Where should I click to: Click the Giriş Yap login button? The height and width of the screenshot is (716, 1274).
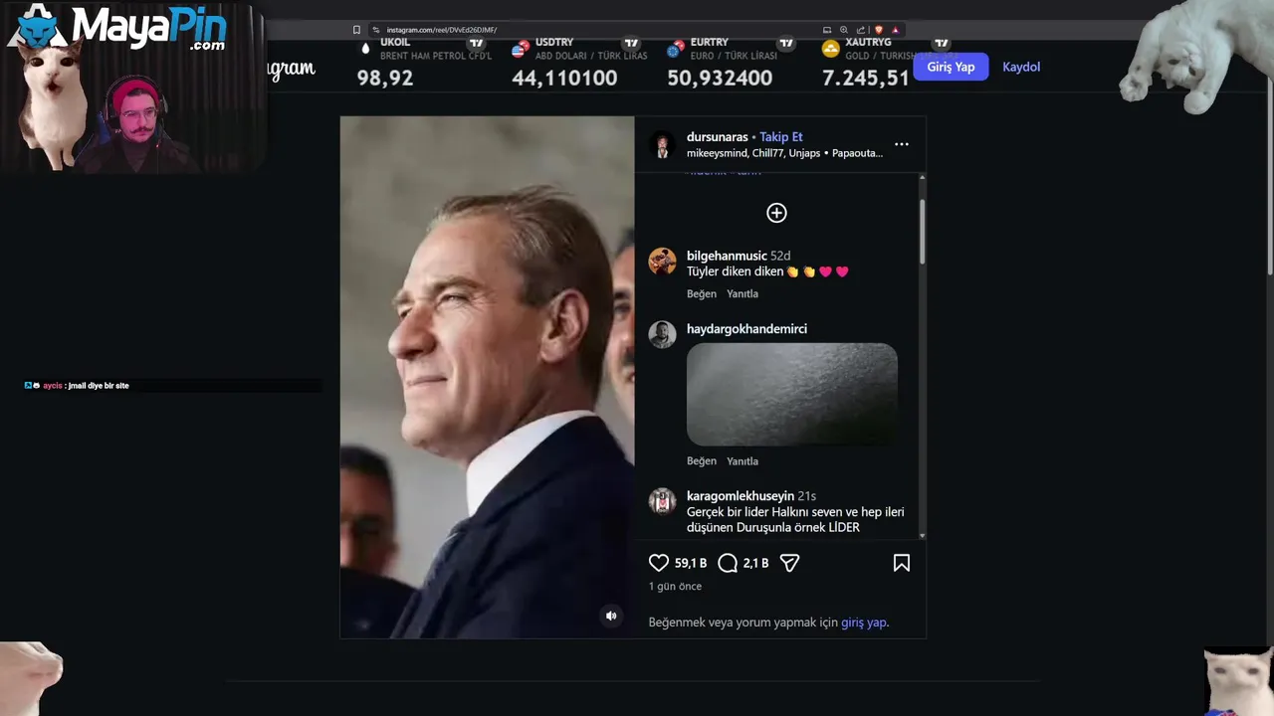(951, 67)
